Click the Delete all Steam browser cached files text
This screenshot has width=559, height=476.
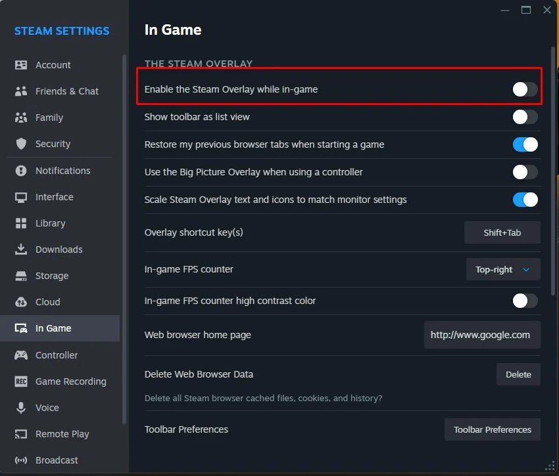[x=264, y=399]
